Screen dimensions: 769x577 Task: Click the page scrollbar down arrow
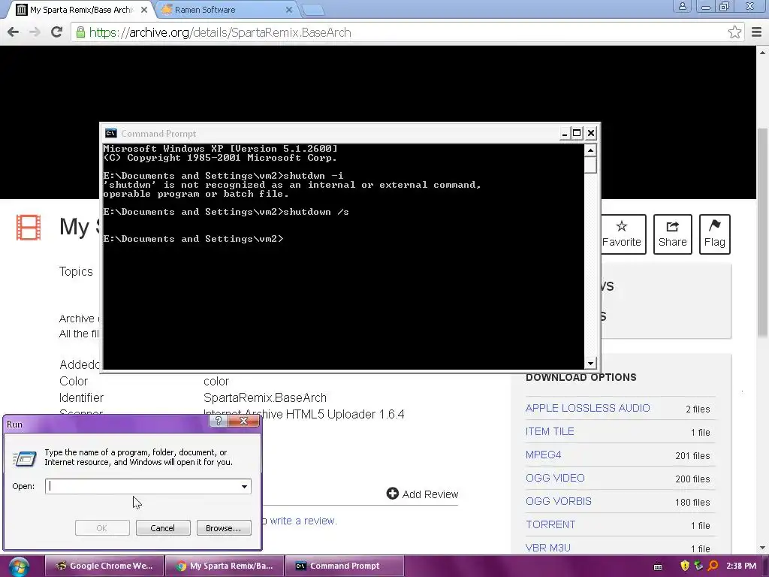coord(762,548)
